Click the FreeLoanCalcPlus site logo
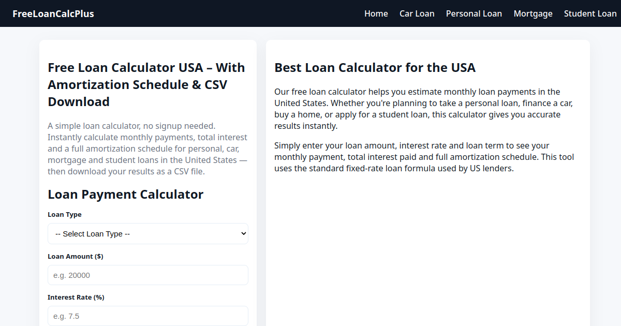The image size is (621, 326). tap(53, 13)
